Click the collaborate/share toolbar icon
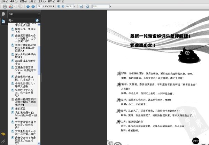 [11, 6]
